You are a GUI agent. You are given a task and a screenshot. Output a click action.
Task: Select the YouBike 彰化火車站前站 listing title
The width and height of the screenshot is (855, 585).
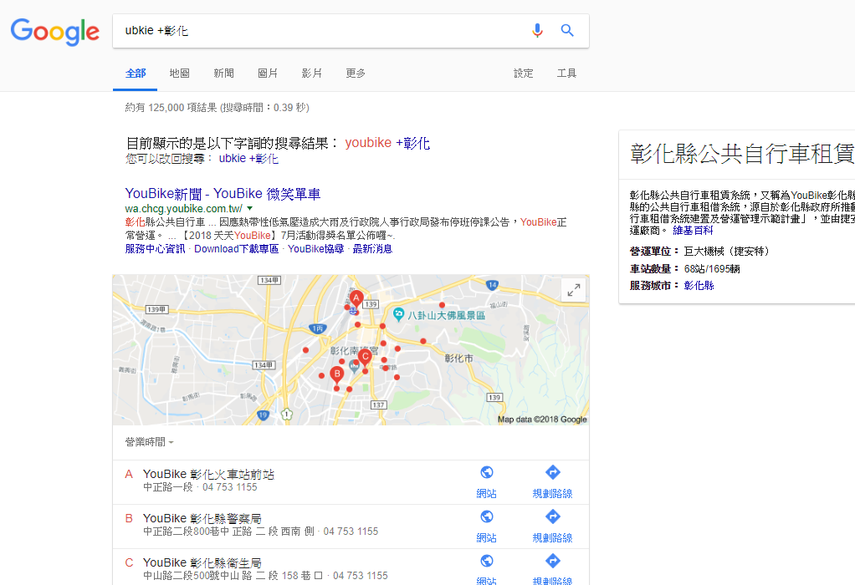click(208, 475)
